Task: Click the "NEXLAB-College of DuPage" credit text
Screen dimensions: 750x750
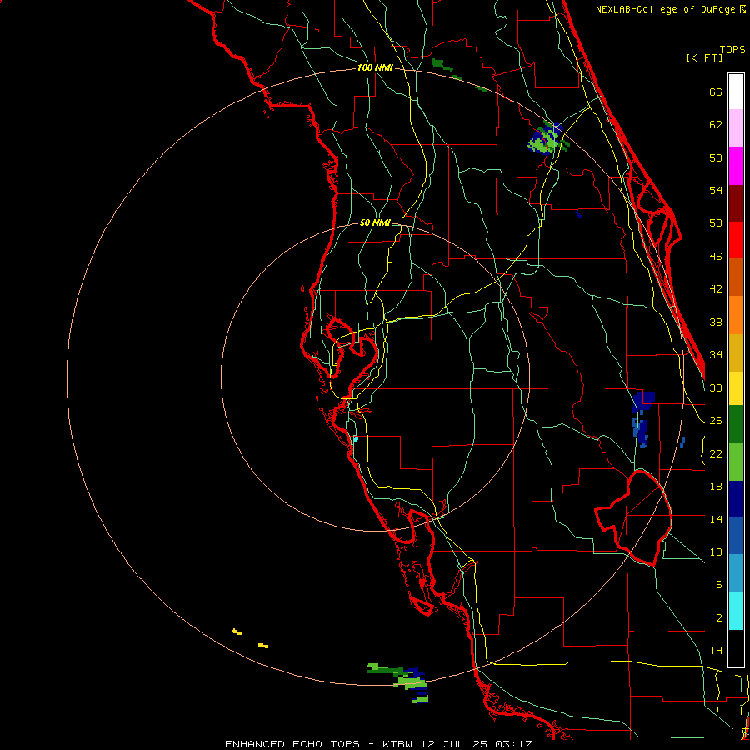Action: click(x=667, y=9)
